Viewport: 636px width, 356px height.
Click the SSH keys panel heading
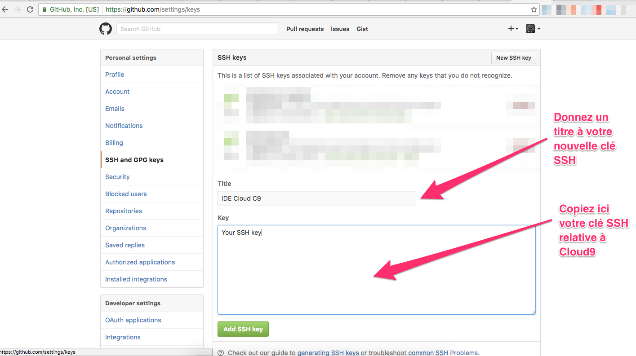(x=232, y=57)
